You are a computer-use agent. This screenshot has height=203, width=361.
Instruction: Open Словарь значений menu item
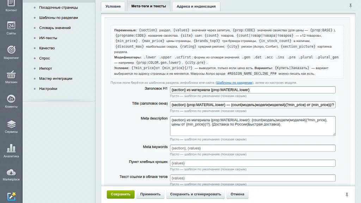pos(55,27)
